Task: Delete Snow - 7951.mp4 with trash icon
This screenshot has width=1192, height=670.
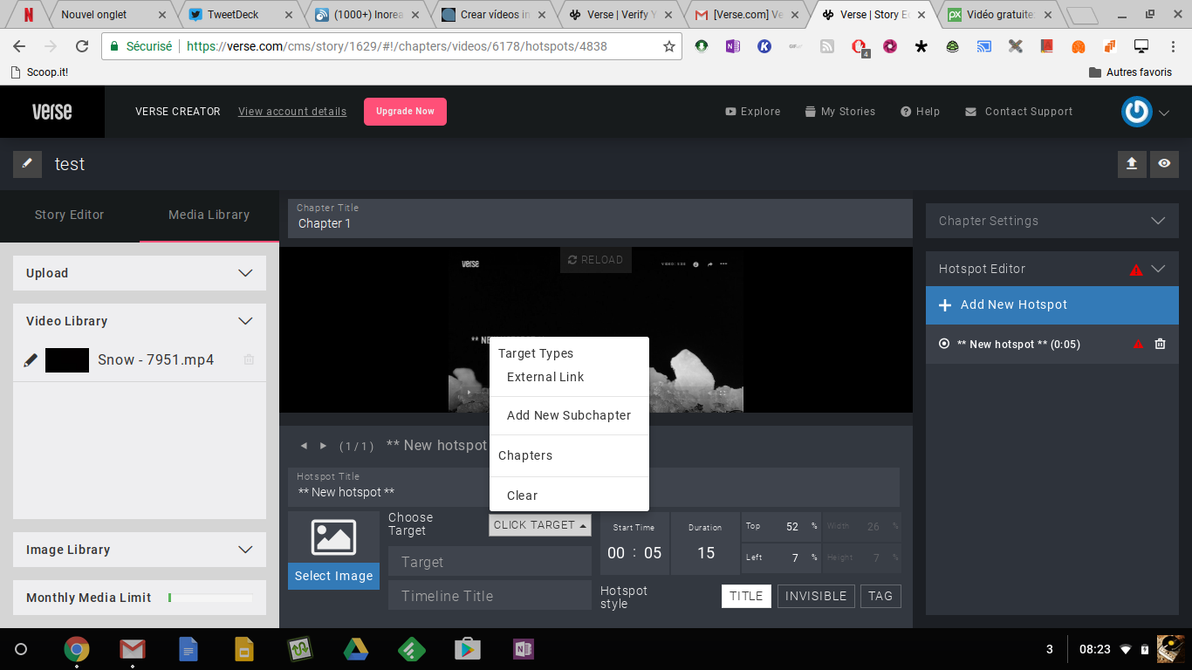Action: coord(249,359)
